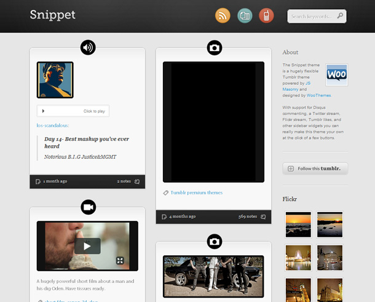Click note icon beside 4 months ago
The width and height of the screenshot is (375, 302).
pos(164,217)
